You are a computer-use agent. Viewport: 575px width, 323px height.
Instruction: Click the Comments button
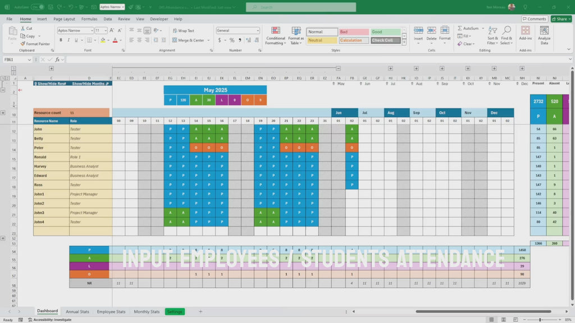point(534,19)
